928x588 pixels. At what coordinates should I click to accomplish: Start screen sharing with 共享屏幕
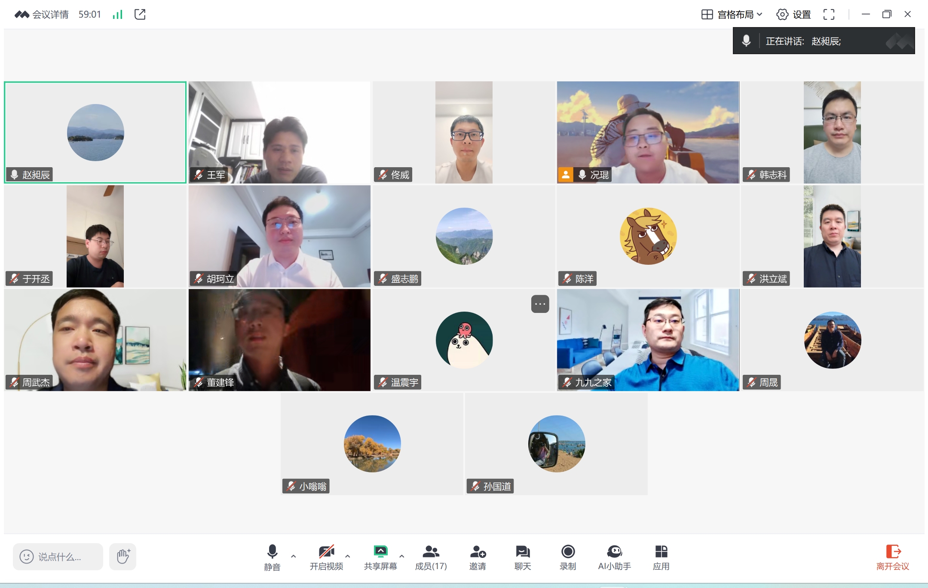coord(380,557)
